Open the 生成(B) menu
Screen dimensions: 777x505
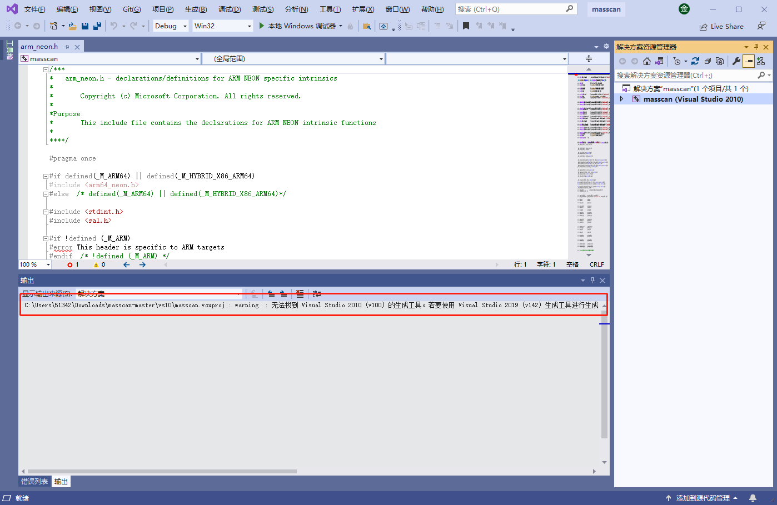tap(196, 9)
